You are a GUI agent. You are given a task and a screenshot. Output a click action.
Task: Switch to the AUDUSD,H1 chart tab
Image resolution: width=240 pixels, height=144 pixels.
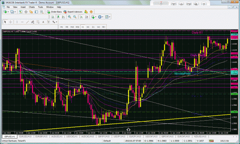pyautogui.click(x=57, y=136)
